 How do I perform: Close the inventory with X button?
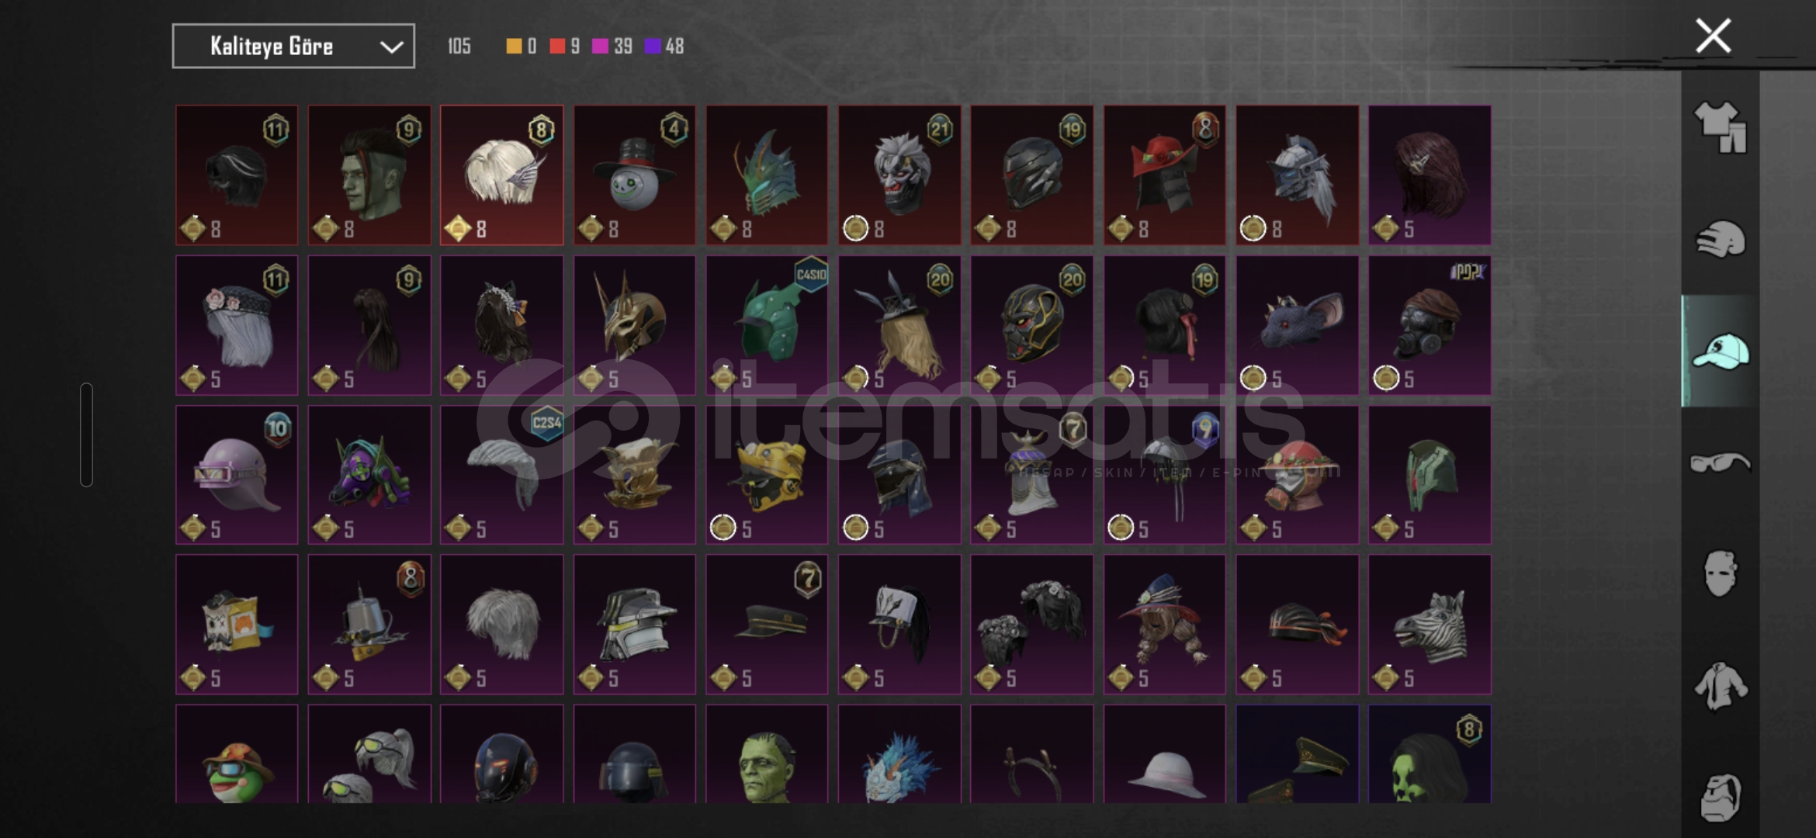click(1713, 36)
